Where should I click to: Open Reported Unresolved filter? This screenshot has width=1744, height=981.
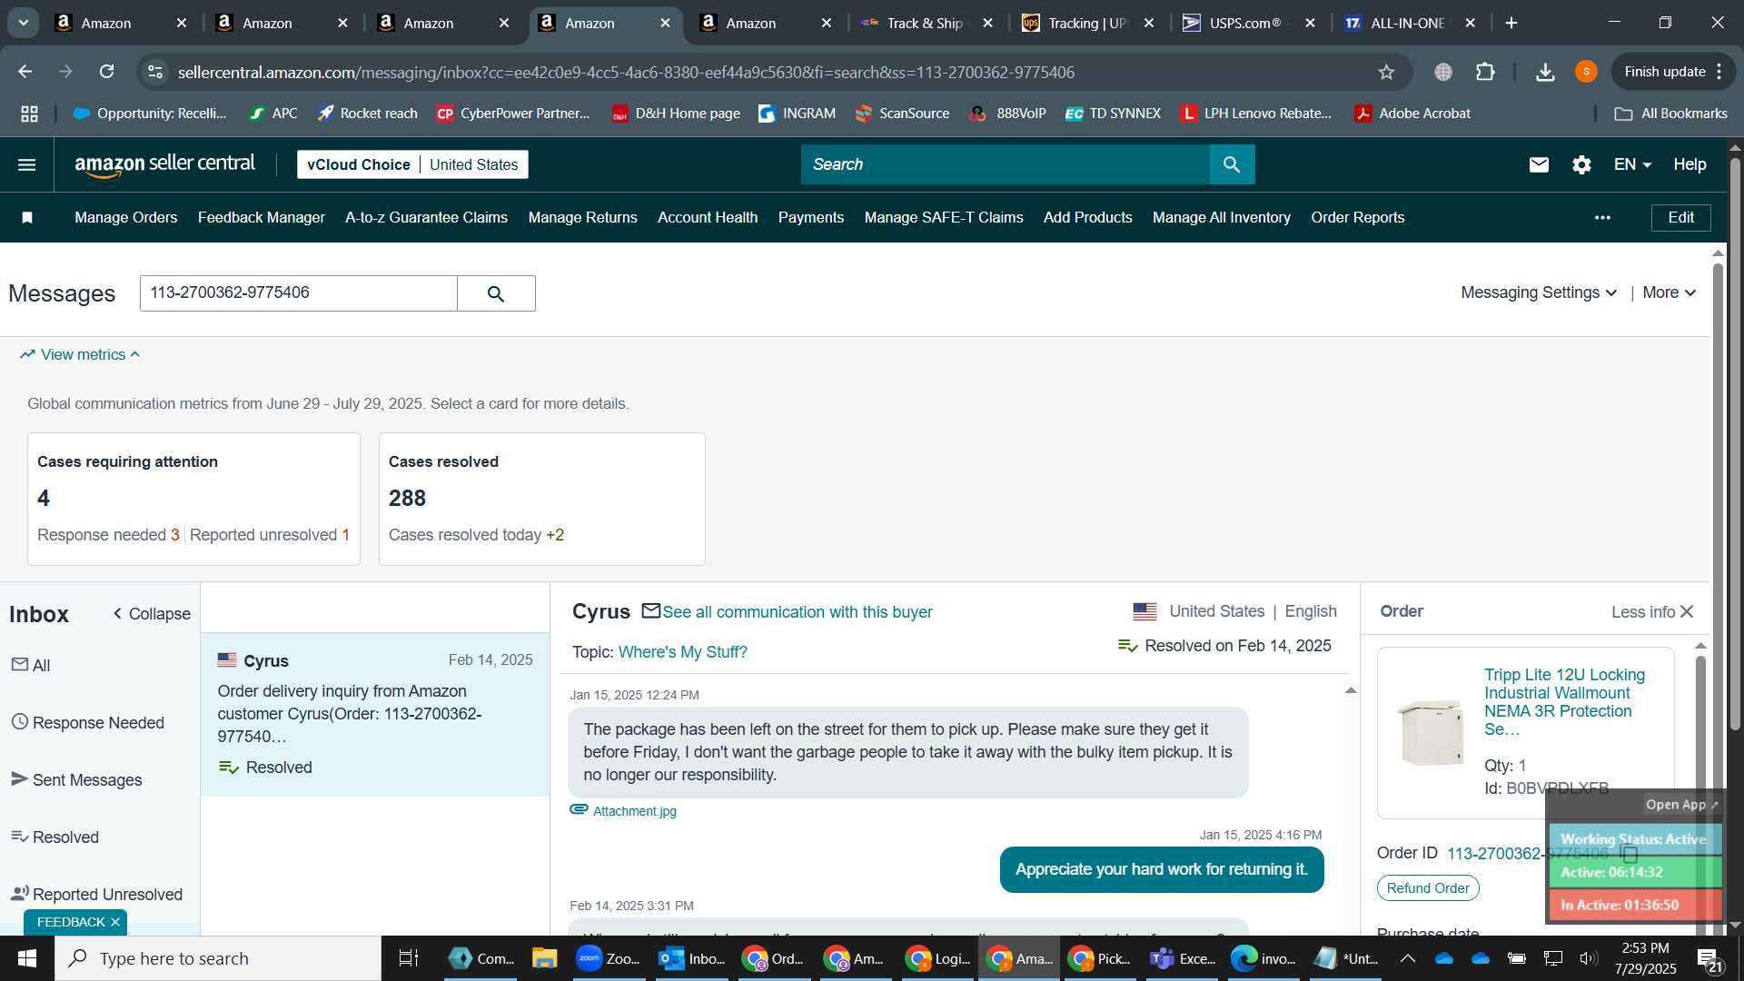click(x=96, y=895)
